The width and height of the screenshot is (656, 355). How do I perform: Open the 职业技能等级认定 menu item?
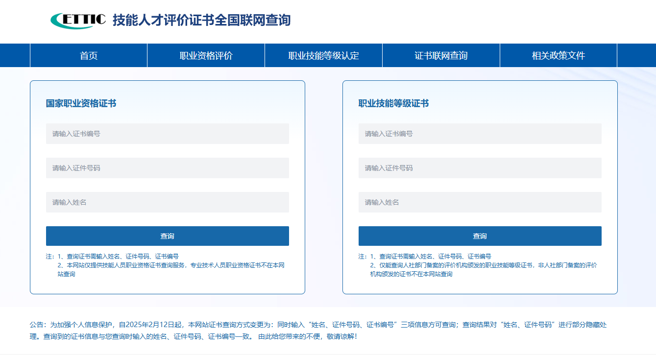(323, 55)
